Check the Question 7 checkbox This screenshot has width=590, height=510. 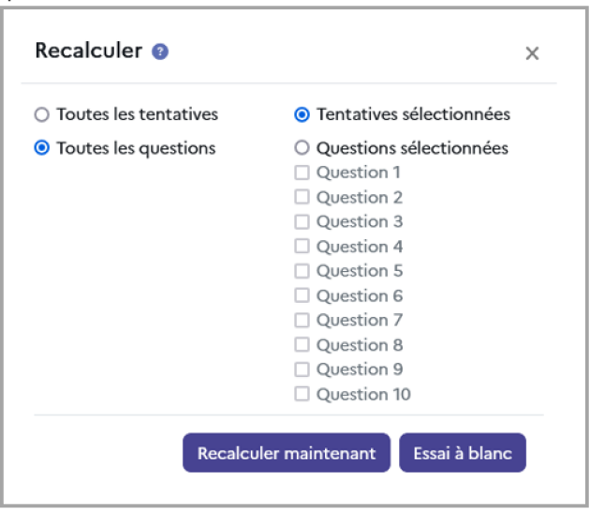click(302, 321)
